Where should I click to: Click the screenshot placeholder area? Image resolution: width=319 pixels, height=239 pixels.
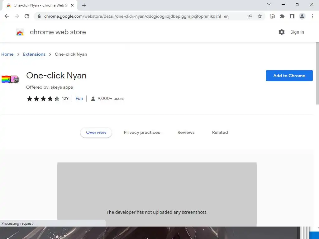point(157,194)
